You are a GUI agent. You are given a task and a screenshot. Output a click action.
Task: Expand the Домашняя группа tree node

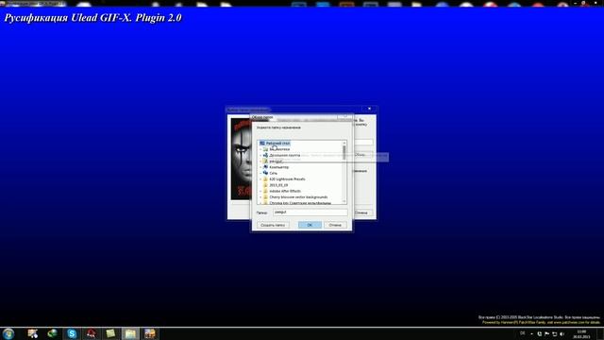tap(260, 155)
